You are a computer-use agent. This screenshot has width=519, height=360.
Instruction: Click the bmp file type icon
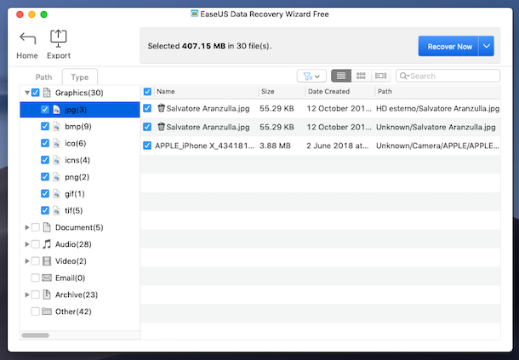coord(57,127)
